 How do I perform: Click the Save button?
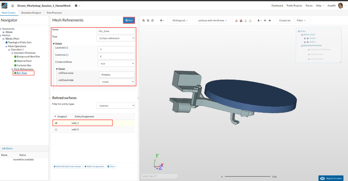pos(129,20)
